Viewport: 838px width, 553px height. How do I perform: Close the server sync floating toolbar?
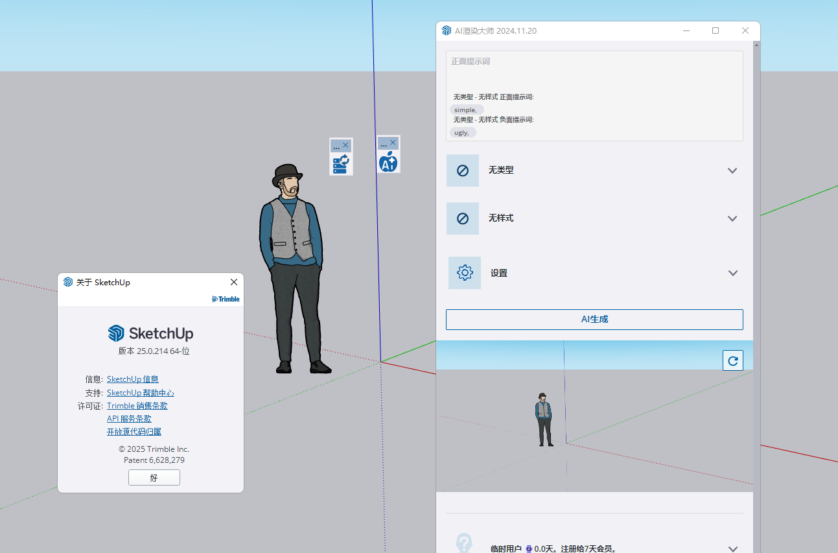coord(346,146)
